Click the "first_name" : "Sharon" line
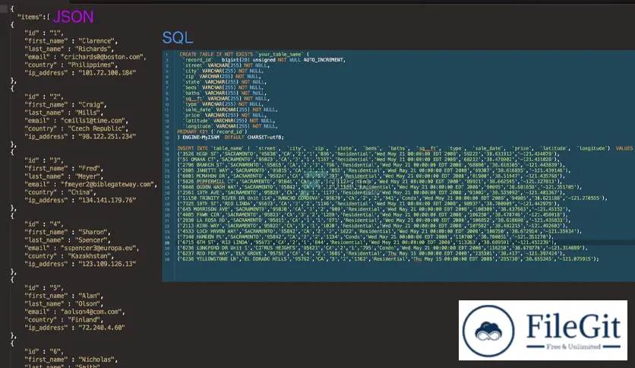The width and height of the screenshot is (635, 368). coord(68,232)
